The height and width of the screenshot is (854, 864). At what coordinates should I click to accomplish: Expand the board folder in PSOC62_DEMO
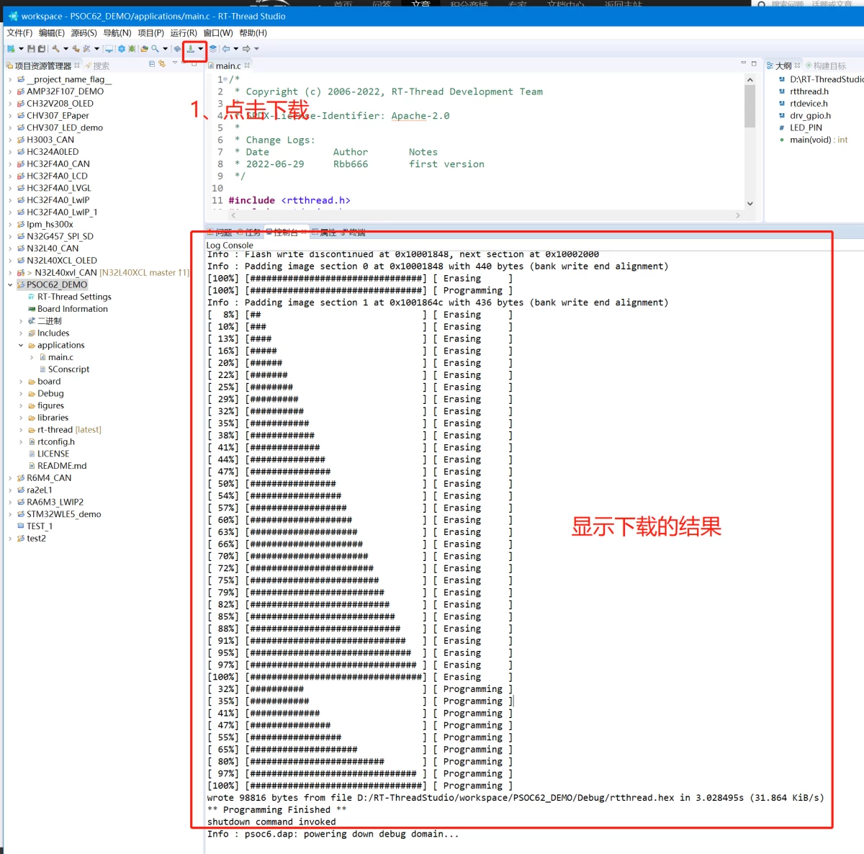(x=22, y=381)
